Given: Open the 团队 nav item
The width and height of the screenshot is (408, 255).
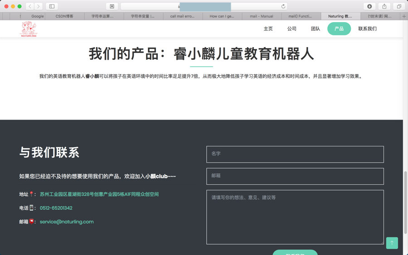Looking at the screenshot, I should [316, 29].
